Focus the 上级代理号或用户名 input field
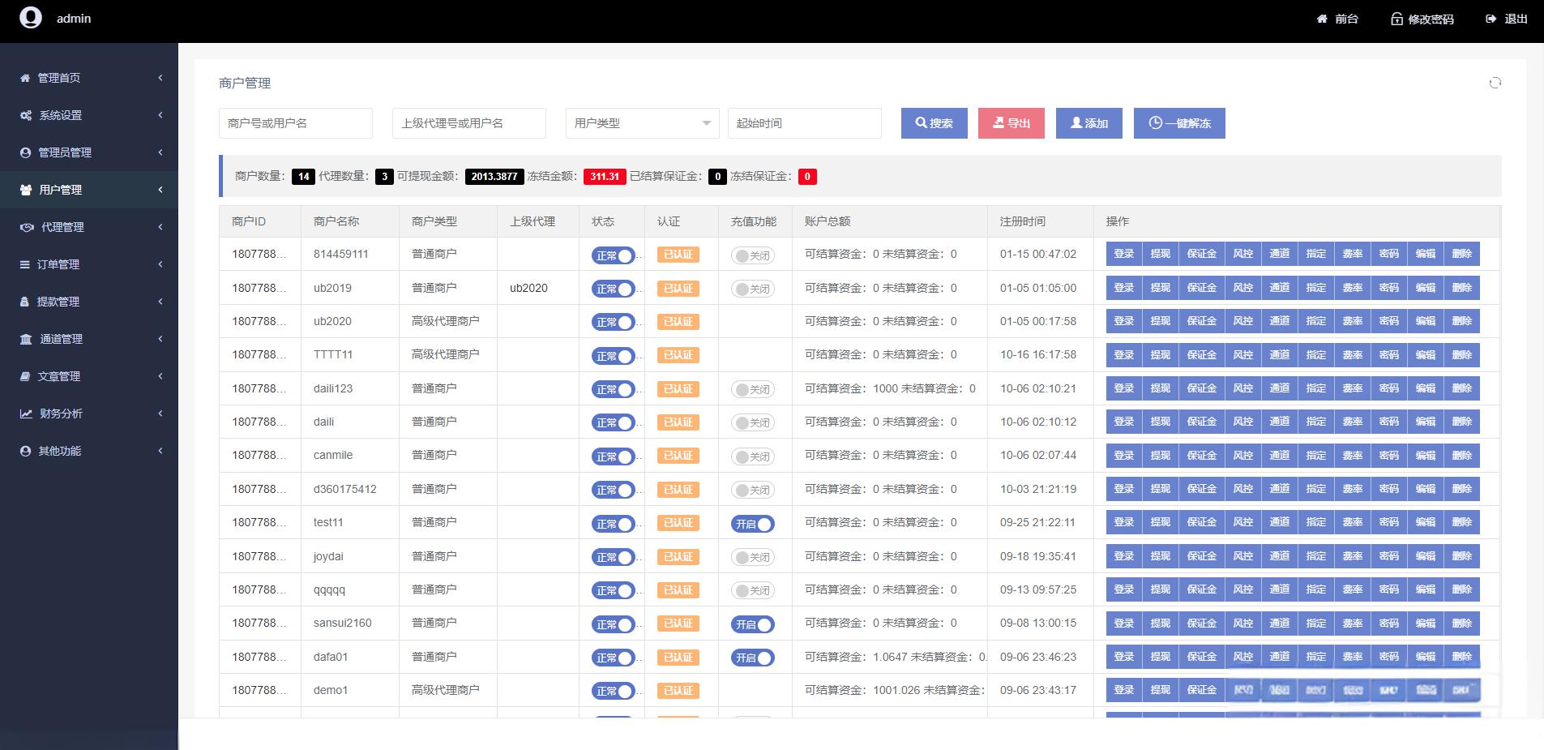This screenshot has height=750, width=1544. [469, 123]
